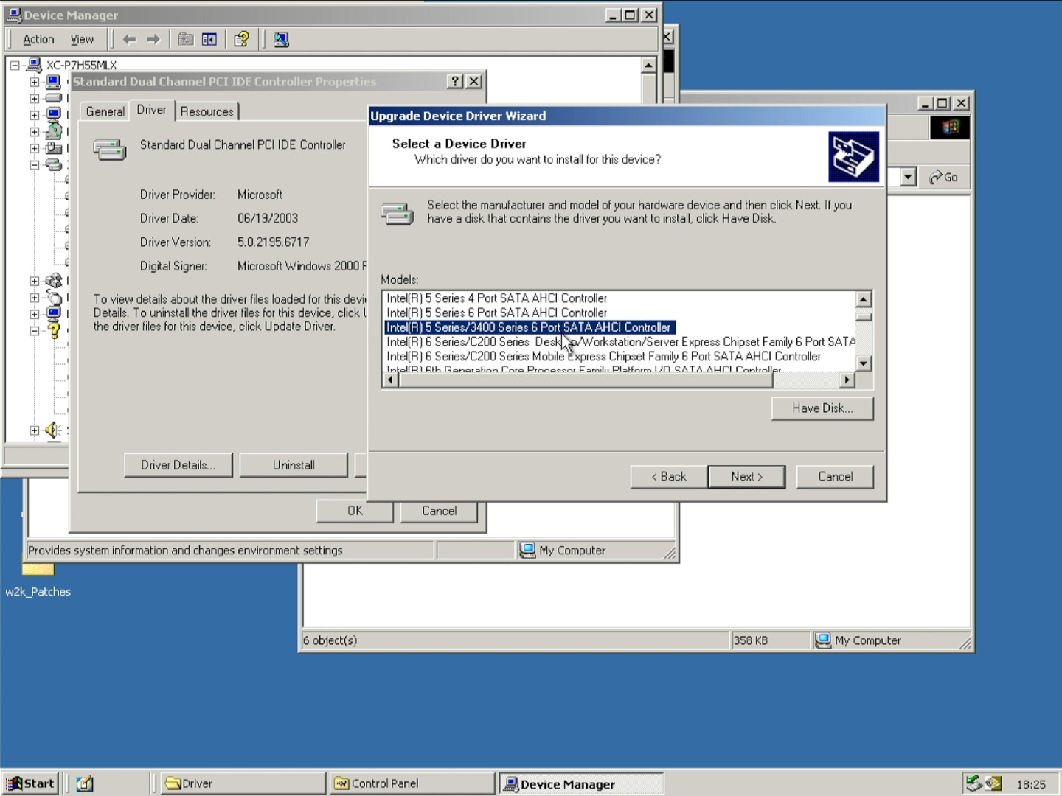
Task: Click the Forward arrow in Device Manager toolbar
Action: 153,40
